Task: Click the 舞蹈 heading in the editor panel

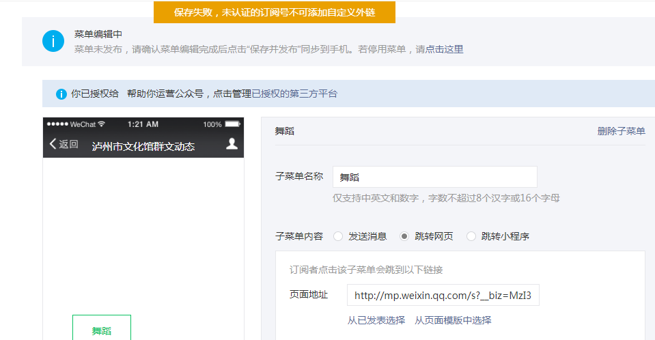Action: [x=285, y=131]
